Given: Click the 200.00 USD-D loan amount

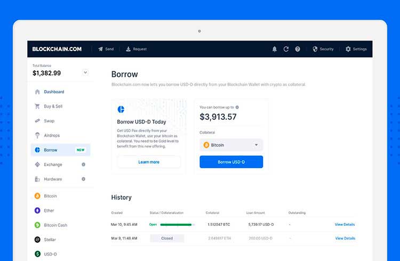Looking at the screenshot, I should pyautogui.click(x=261, y=238).
